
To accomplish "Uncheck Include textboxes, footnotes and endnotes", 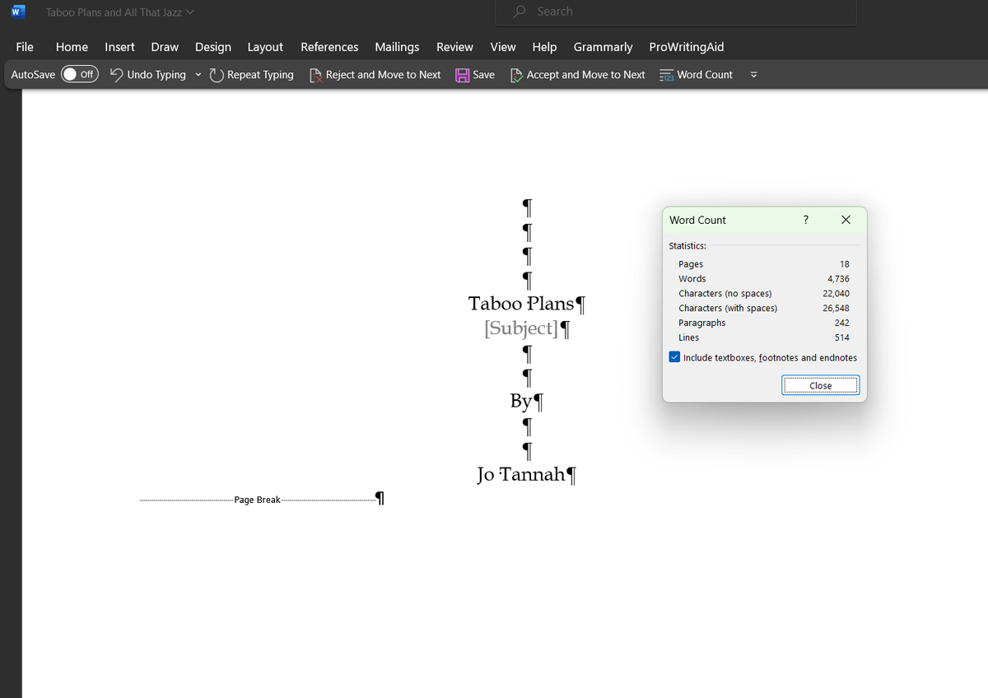I will [x=675, y=357].
